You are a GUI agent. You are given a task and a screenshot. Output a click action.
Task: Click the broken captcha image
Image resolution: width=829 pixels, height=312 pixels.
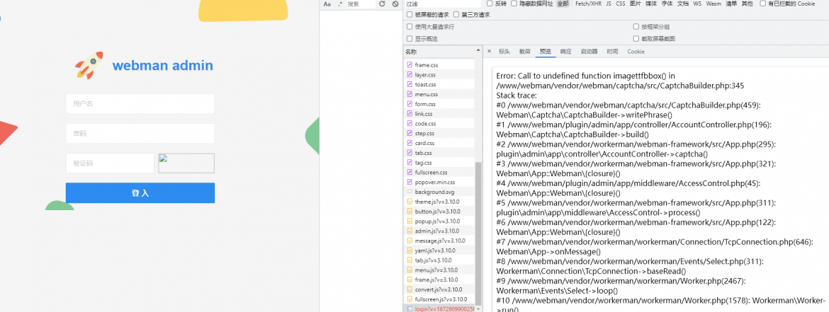pos(186,163)
